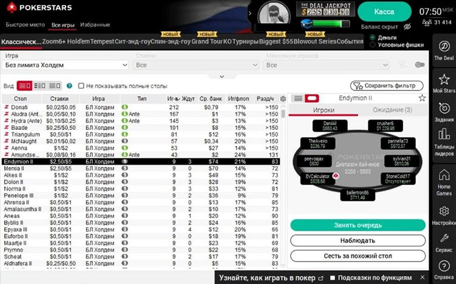Select the Donati table row
The image size is (456, 284).
[141, 107]
